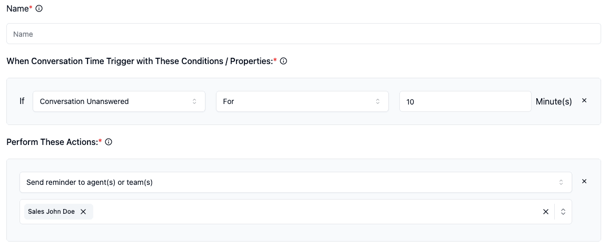This screenshot has height=250, width=608.
Task: Click the info icon beside Name label
Action: click(x=39, y=8)
